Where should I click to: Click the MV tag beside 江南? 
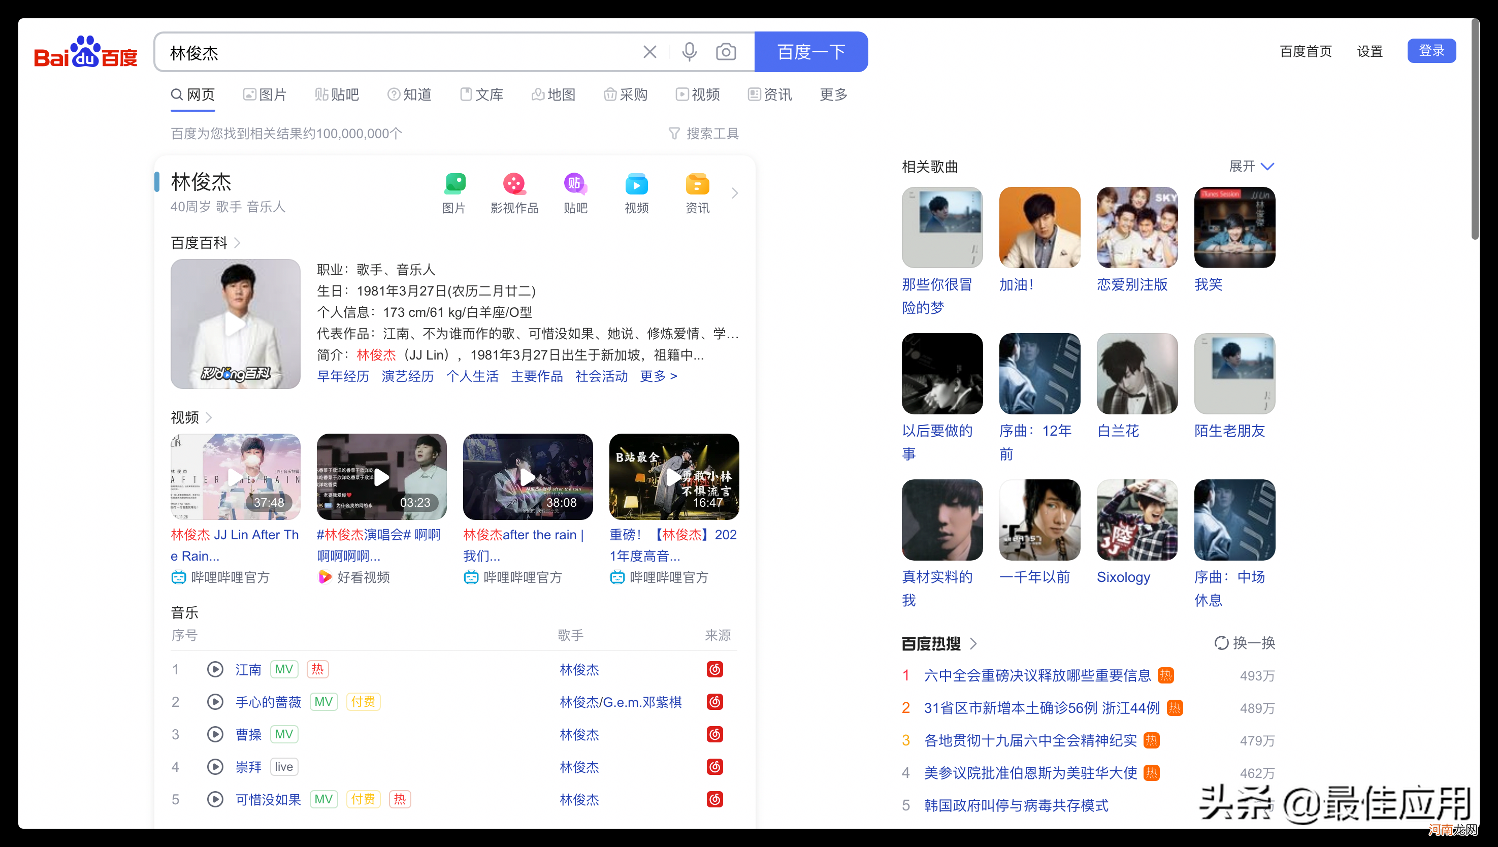point(284,669)
